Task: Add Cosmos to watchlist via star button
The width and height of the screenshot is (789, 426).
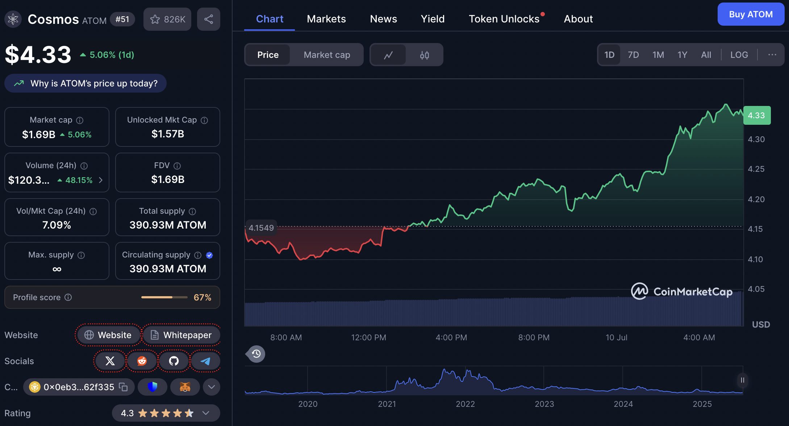Action: click(x=167, y=19)
